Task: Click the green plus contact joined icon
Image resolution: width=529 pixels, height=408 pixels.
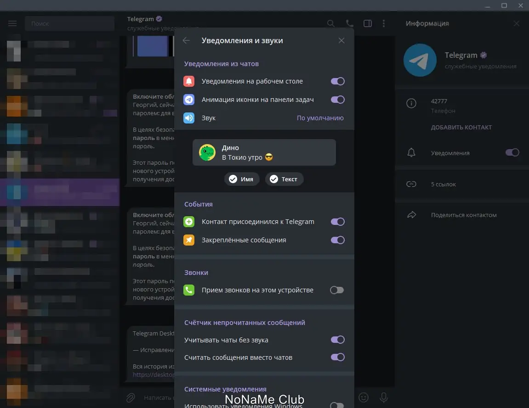Action: [x=189, y=222]
